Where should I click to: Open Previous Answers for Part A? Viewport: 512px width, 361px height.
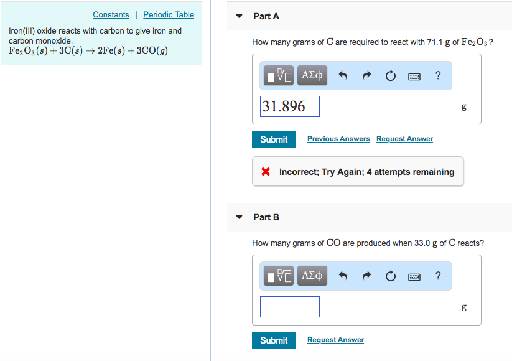[338, 138]
